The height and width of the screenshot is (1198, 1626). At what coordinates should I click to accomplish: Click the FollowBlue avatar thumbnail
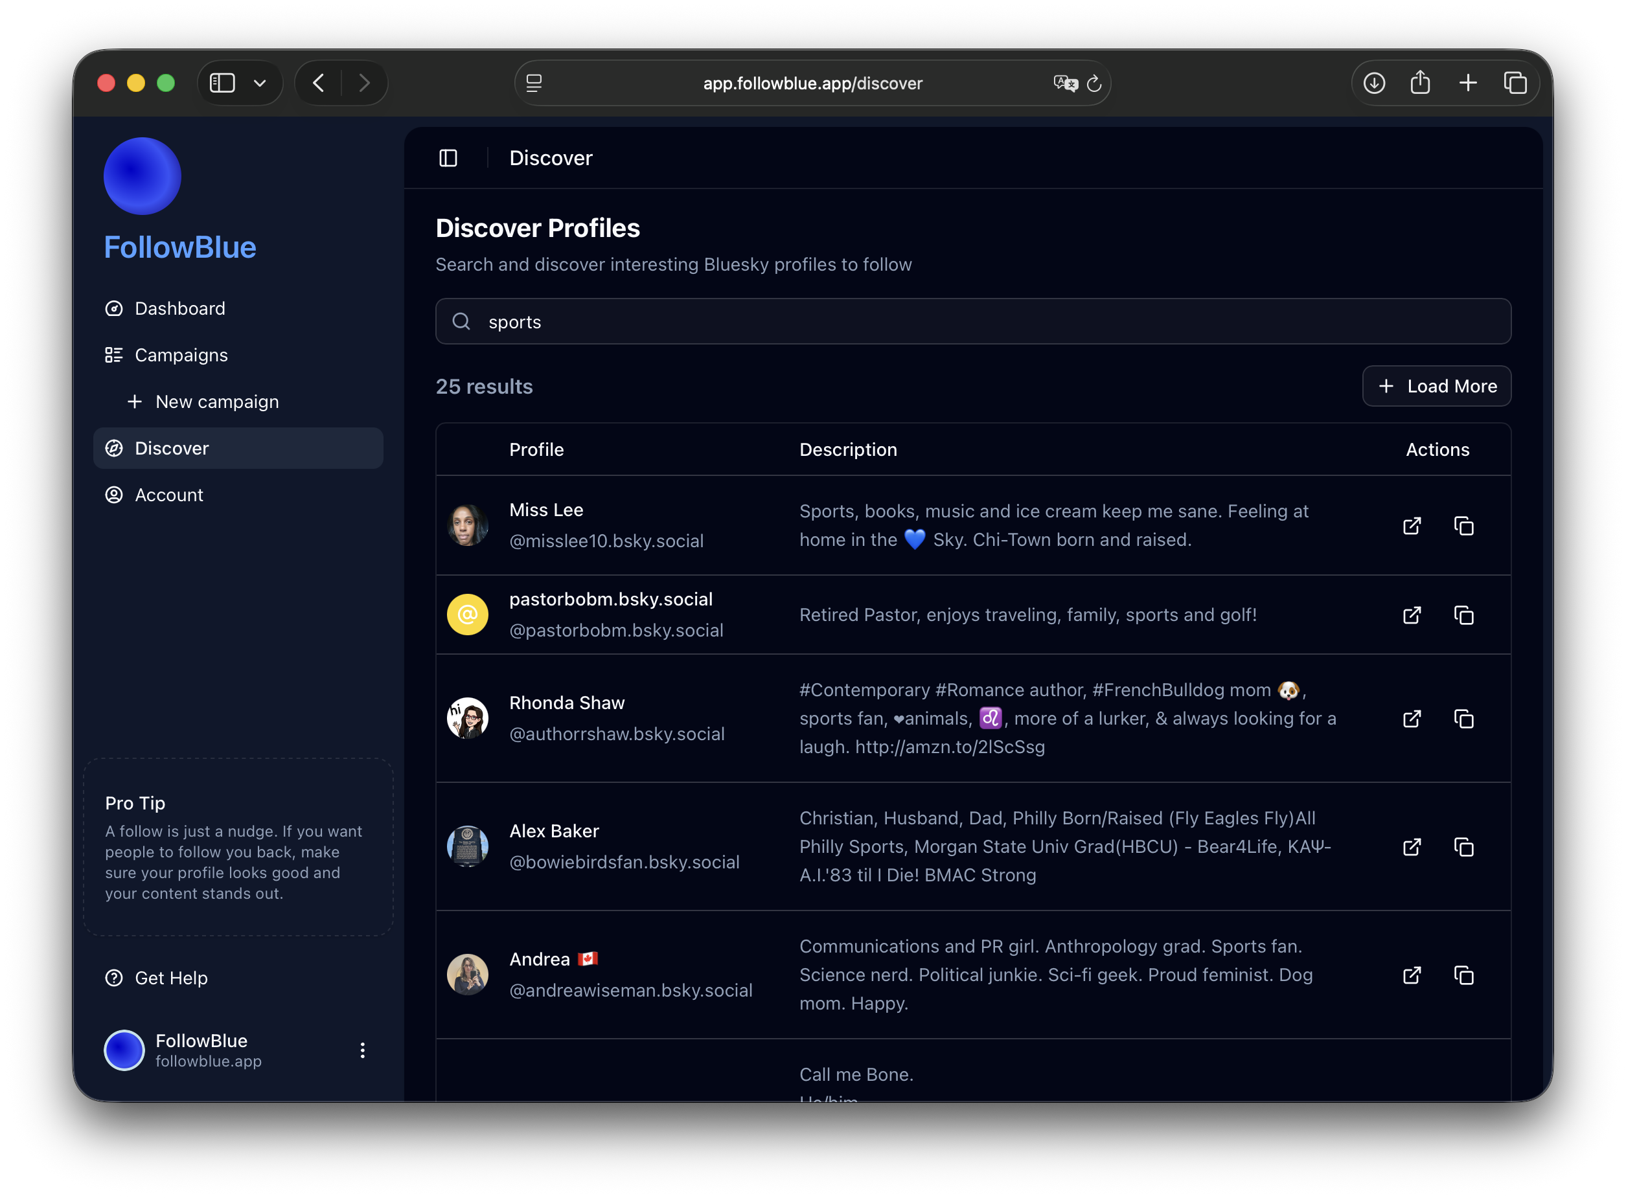click(x=124, y=1049)
